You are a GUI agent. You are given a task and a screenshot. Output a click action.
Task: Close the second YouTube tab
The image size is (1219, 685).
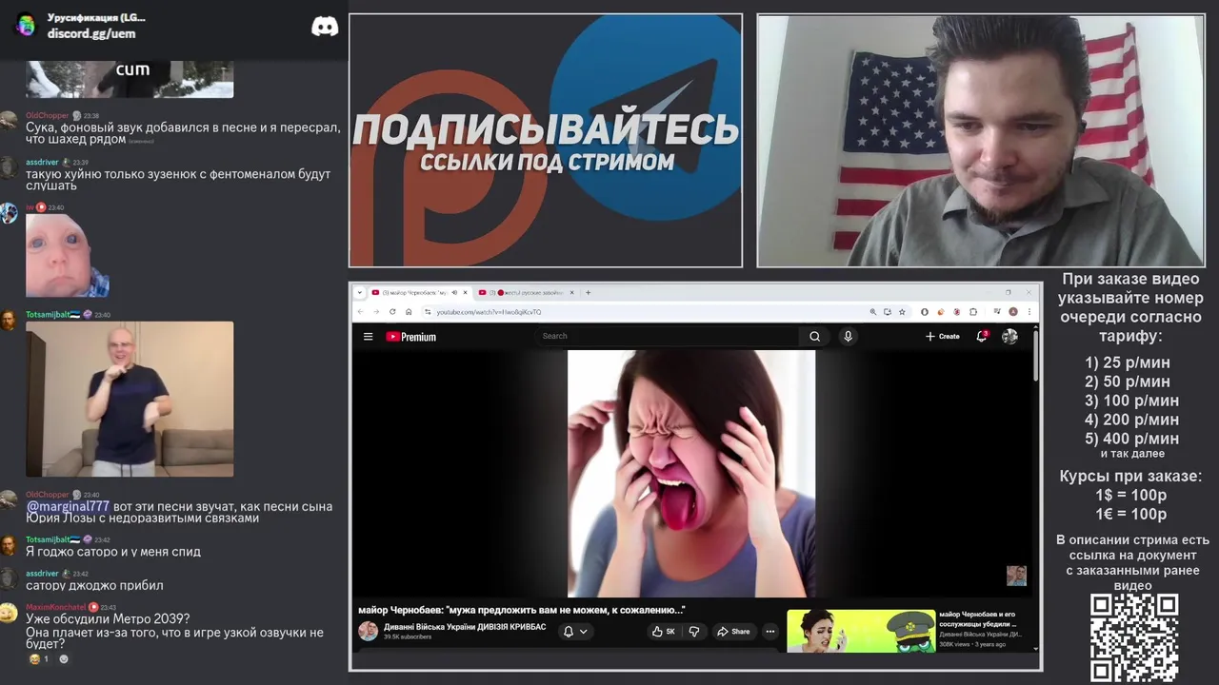click(x=573, y=293)
